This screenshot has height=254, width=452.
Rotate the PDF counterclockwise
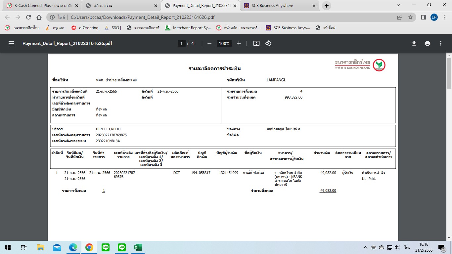click(268, 43)
